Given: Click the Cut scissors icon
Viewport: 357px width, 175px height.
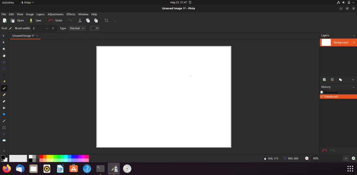Looking at the screenshot, I should 80,21.
